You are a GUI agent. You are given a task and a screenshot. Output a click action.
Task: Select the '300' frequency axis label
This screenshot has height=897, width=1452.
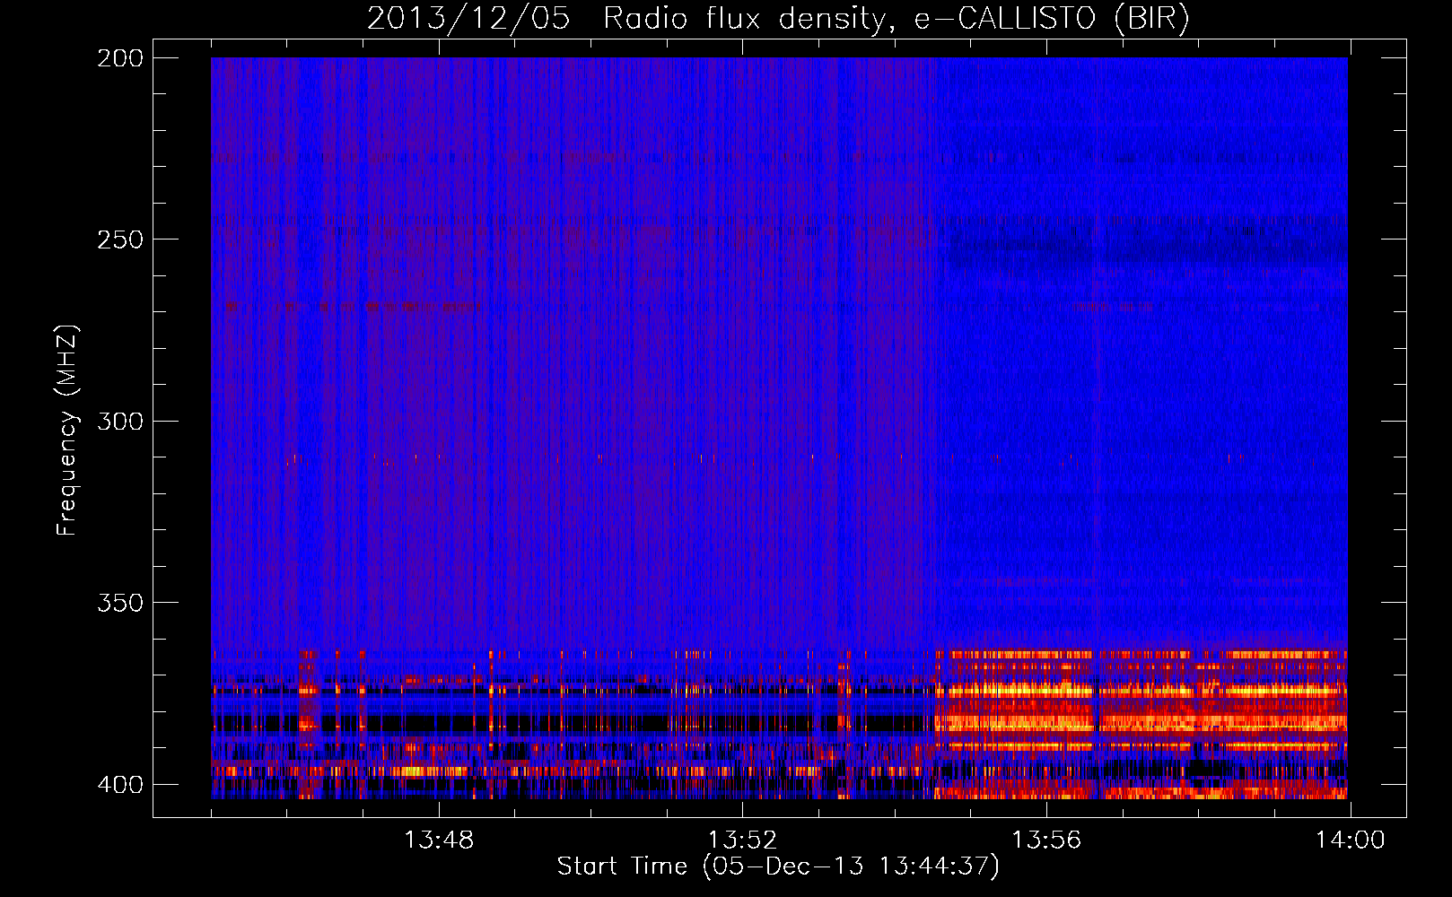click(119, 421)
